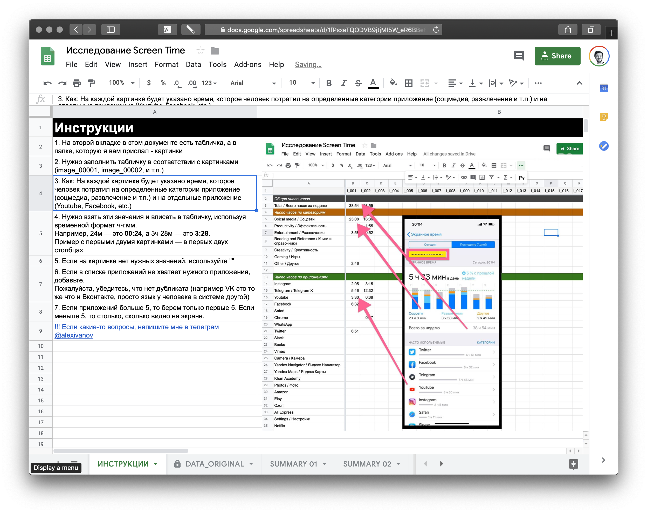Toggle the Safari sidebar button

click(x=111, y=29)
